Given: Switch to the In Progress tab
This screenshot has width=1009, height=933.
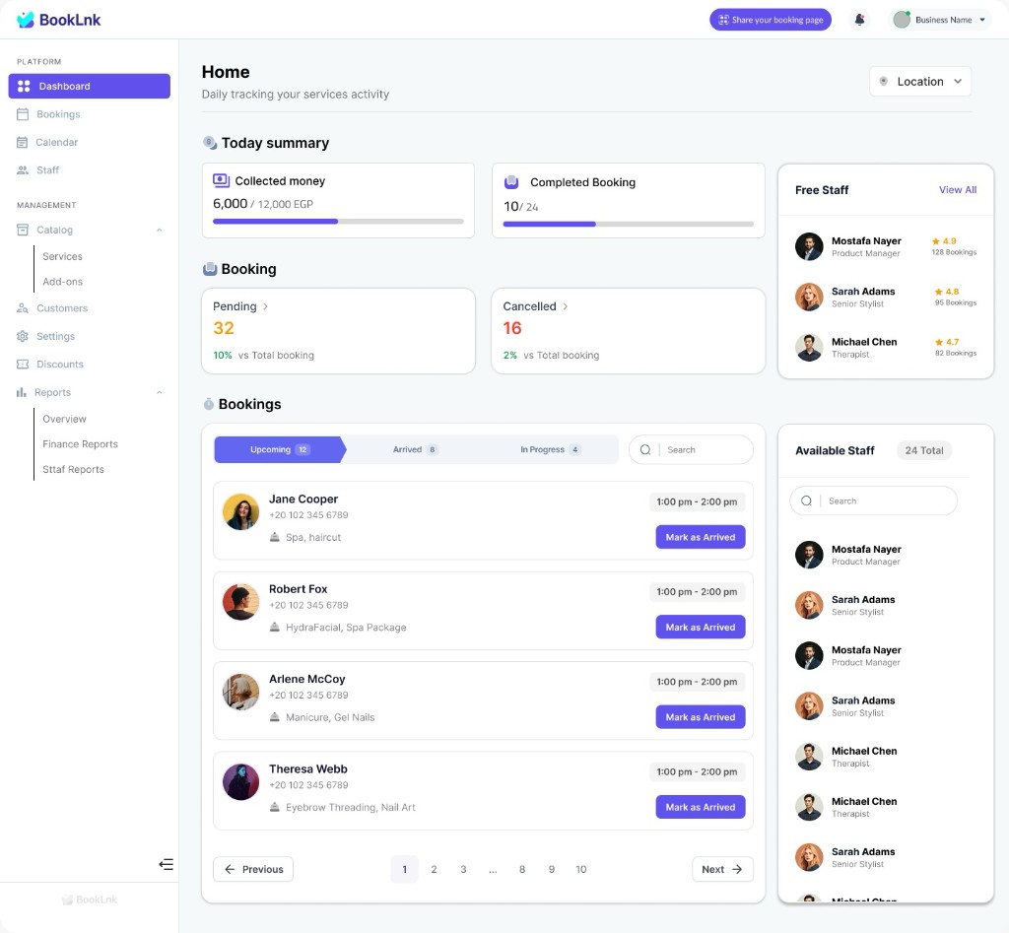Looking at the screenshot, I should coord(550,450).
